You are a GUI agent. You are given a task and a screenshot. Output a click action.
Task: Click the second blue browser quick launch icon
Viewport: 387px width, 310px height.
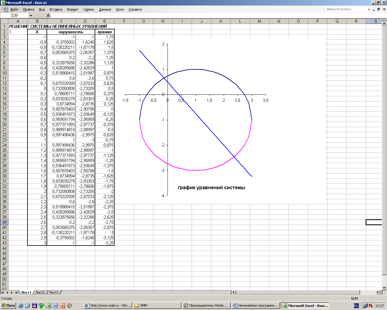(x=28, y=306)
